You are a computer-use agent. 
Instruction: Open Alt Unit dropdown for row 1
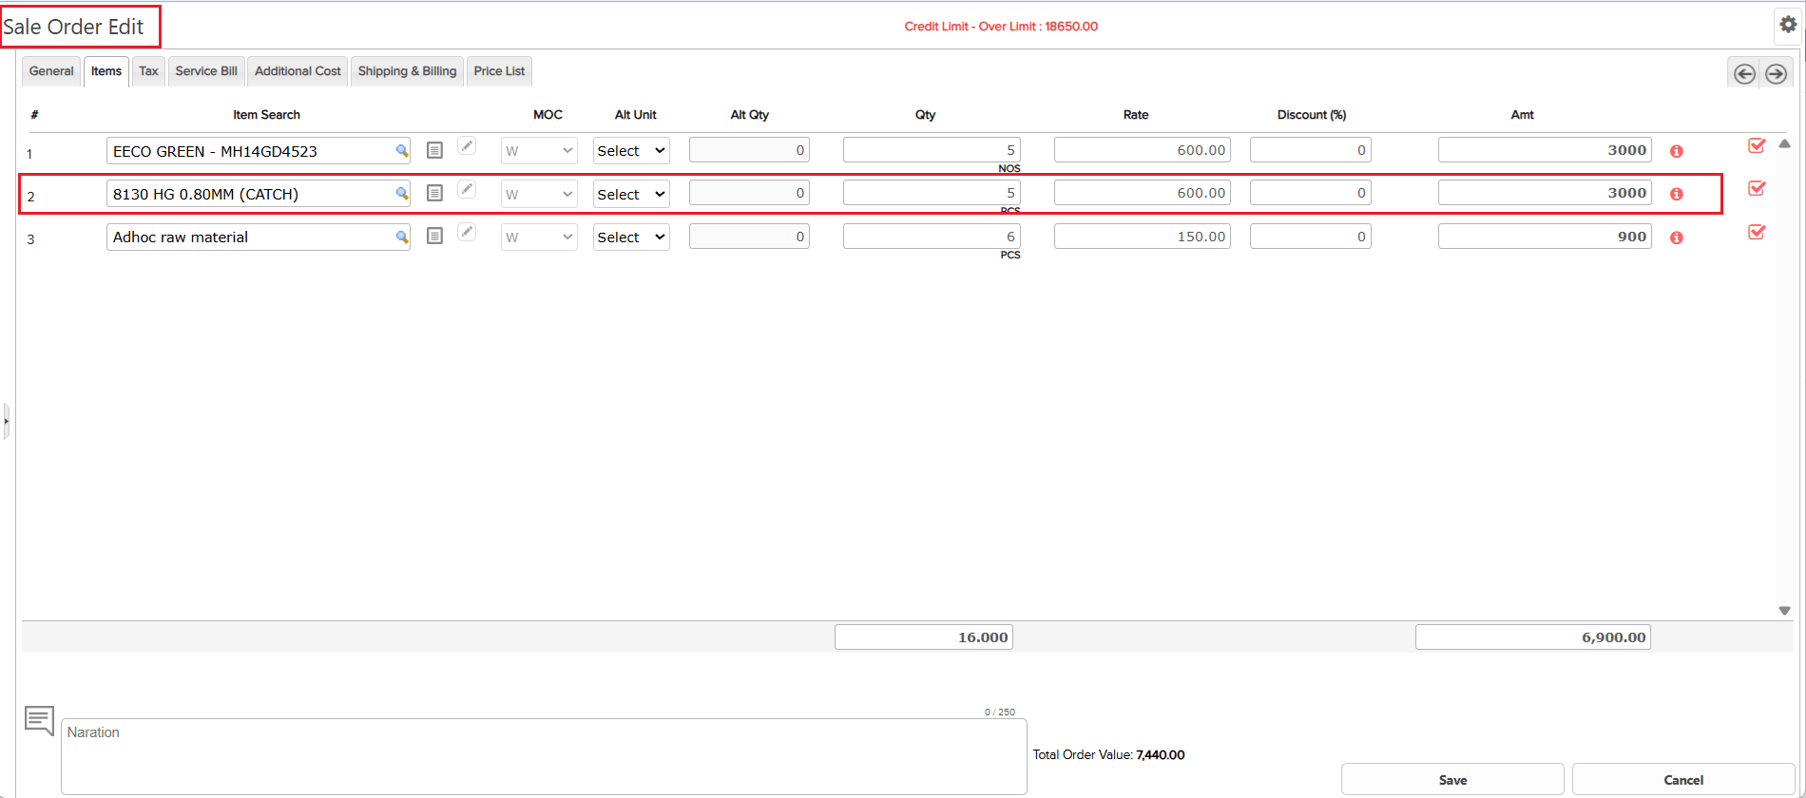coord(631,151)
